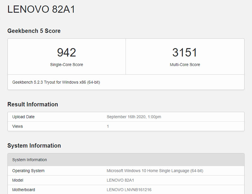This screenshot has height=194, width=252.
Task: Click the Operating System label
Action: pyautogui.click(x=28, y=171)
